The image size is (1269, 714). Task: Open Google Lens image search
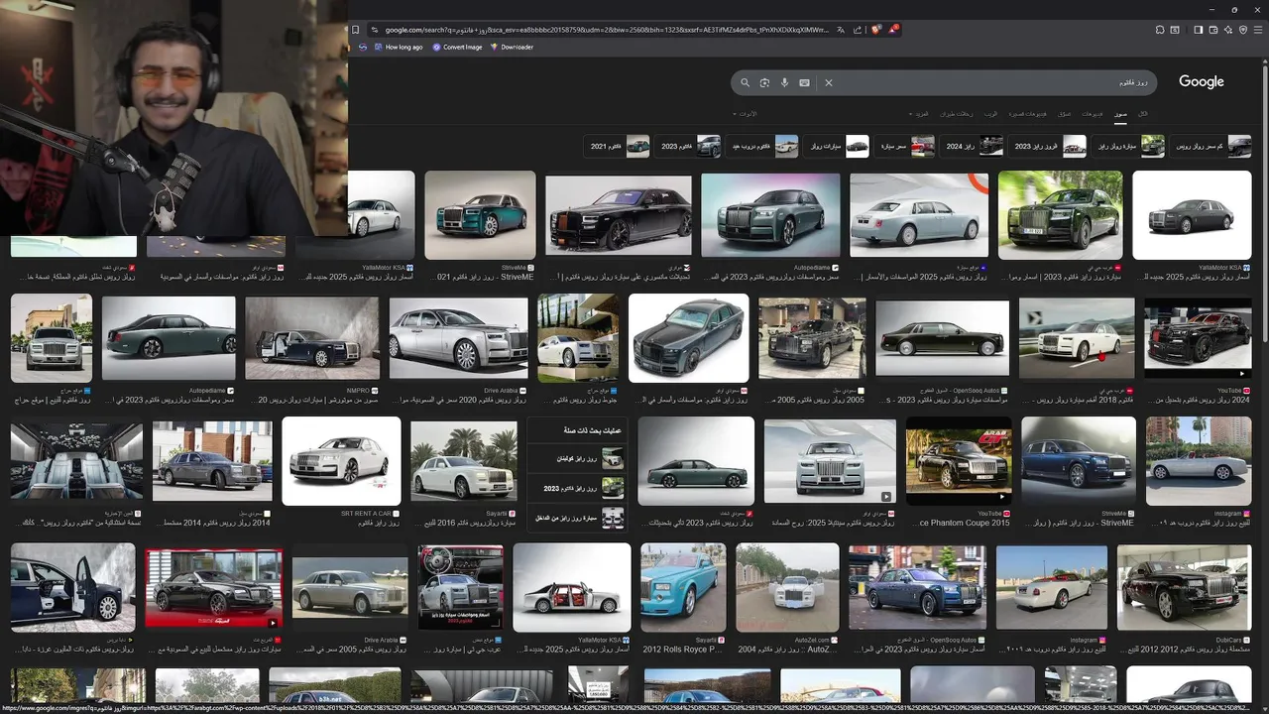coord(764,83)
